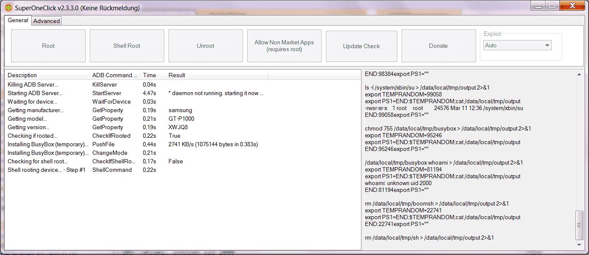This screenshot has width=589, height=255.
Task: Open the Donate button
Action: pos(438,46)
